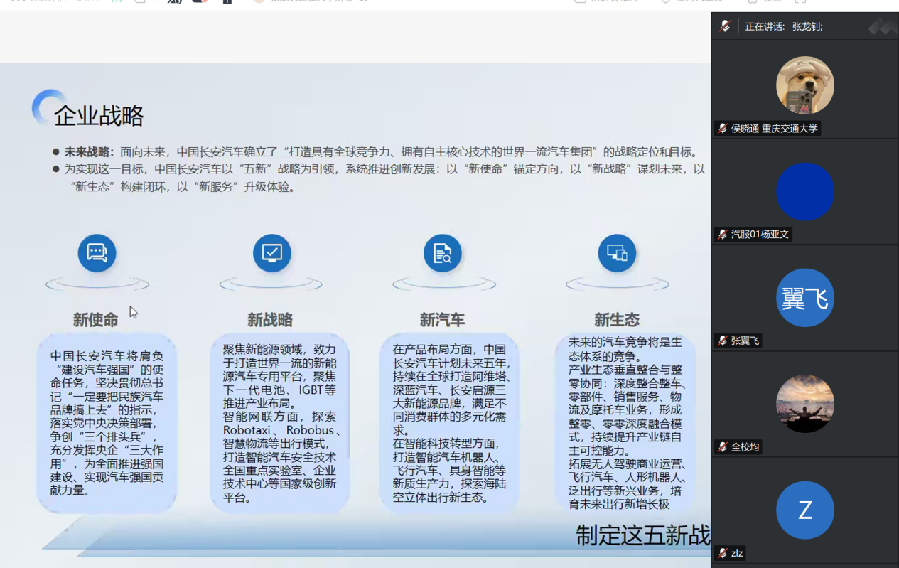The image size is (899, 568).
Task: Select 全校均's sunset photo avatar
Action: [804, 404]
